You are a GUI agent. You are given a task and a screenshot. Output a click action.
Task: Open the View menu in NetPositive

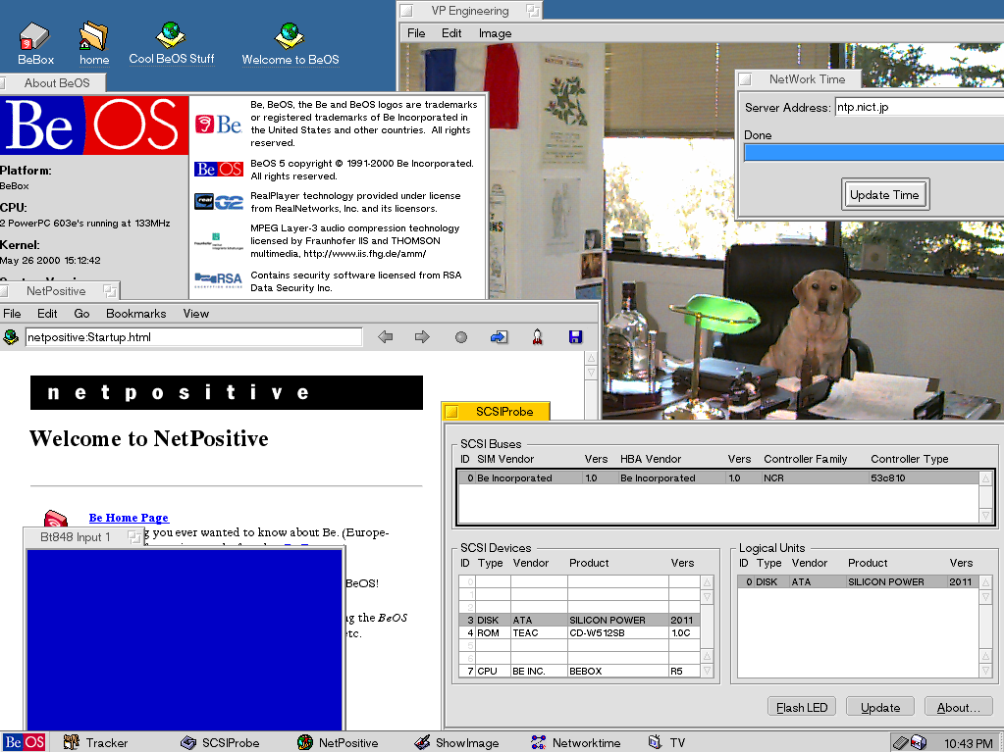click(196, 314)
